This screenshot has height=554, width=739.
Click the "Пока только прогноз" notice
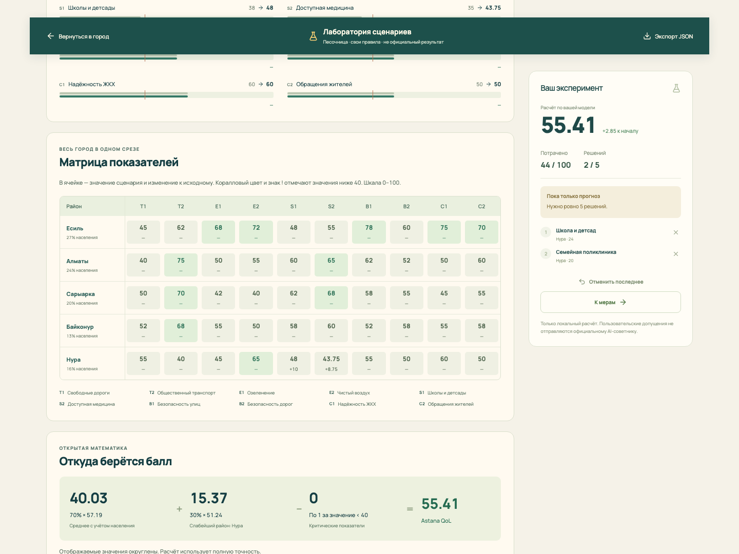pos(611,202)
